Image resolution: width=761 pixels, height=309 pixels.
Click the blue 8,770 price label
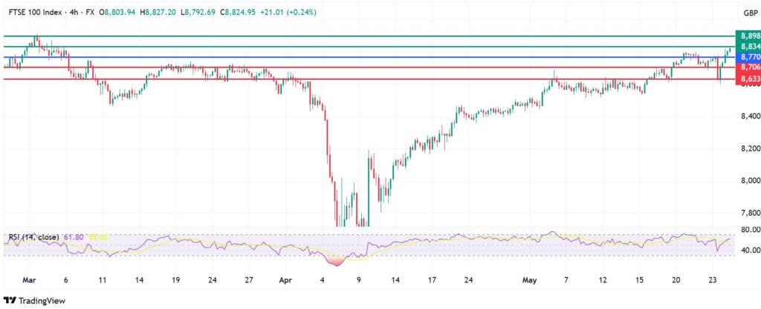[x=747, y=57]
